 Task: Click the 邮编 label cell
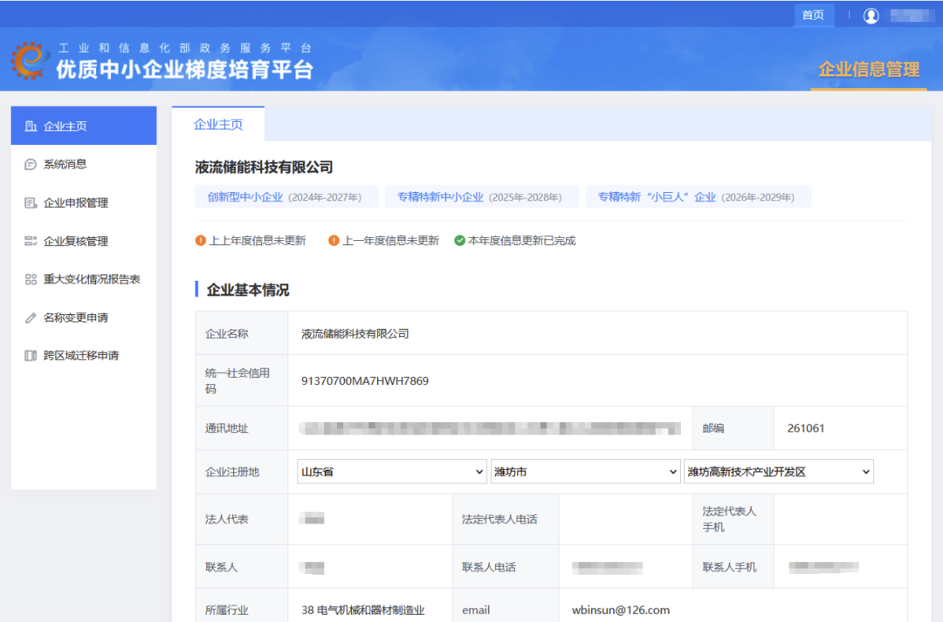point(733,428)
